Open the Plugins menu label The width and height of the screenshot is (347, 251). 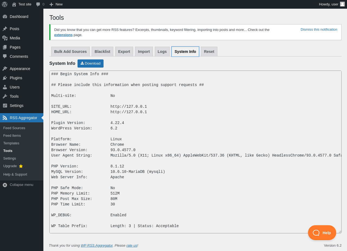click(x=16, y=78)
